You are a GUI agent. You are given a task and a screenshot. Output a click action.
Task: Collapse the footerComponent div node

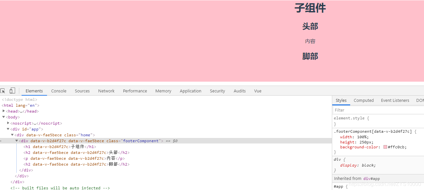tap(17, 141)
